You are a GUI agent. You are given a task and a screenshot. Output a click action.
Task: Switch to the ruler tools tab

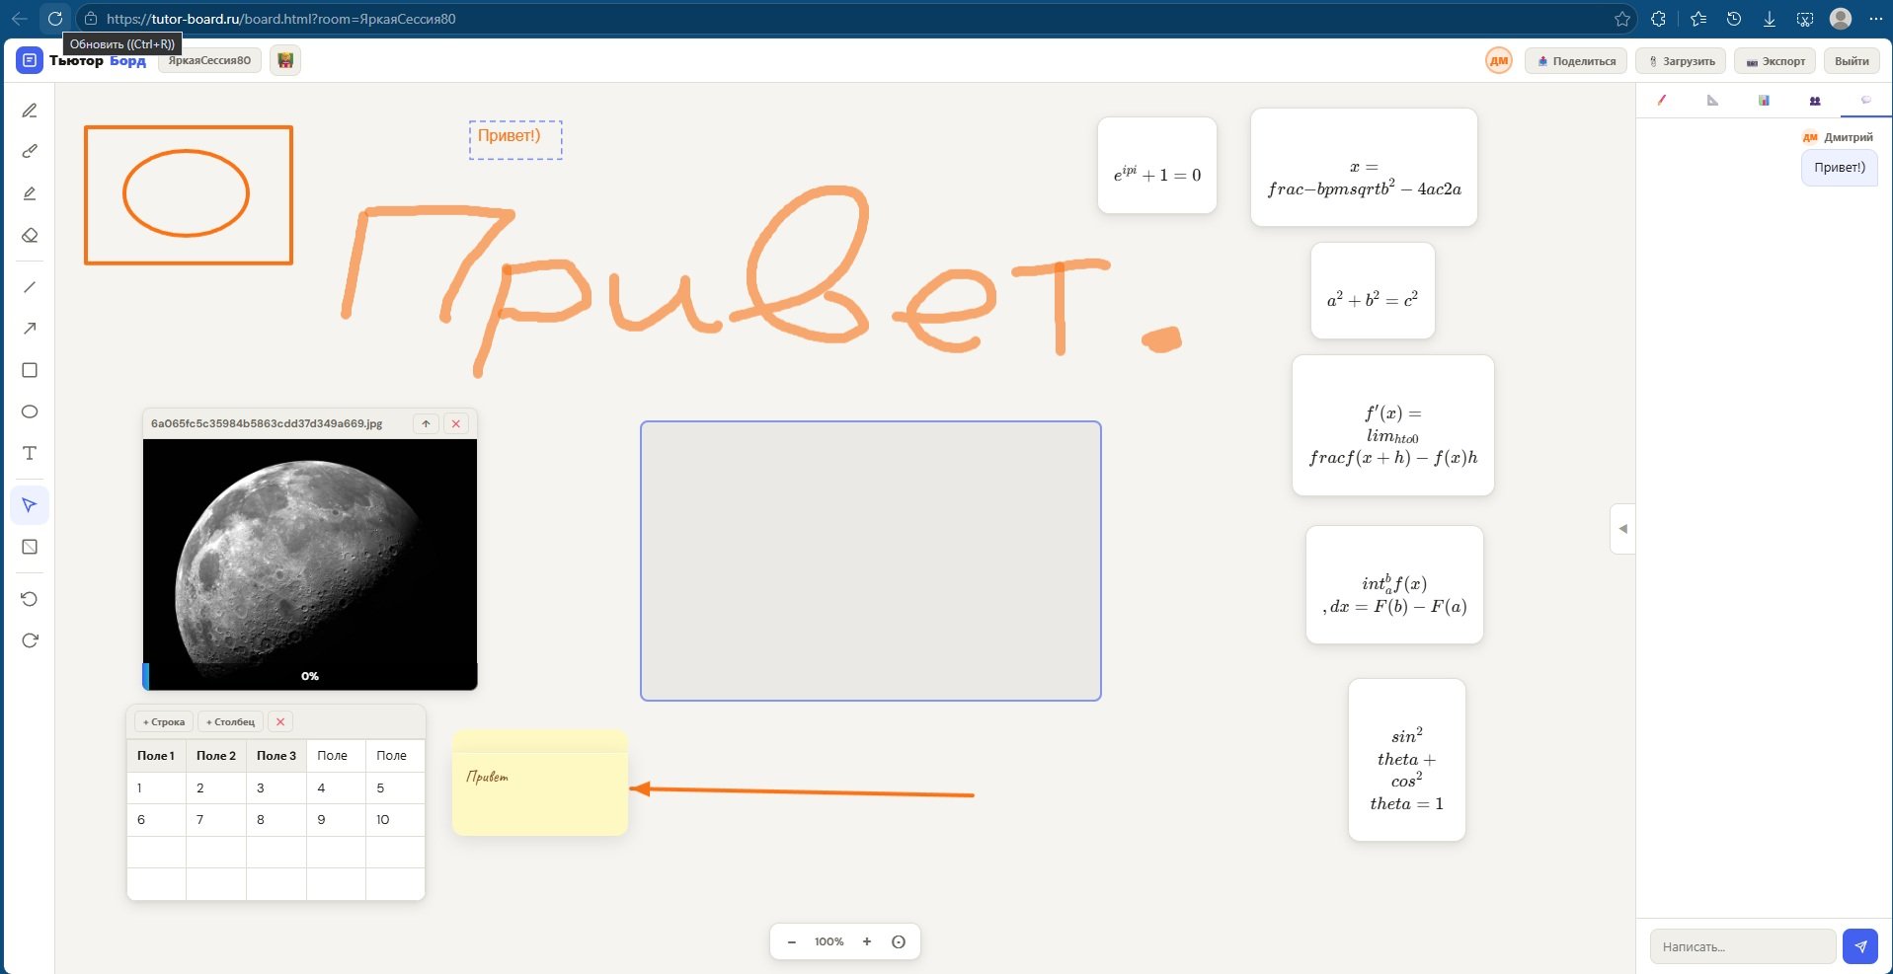click(x=1712, y=101)
